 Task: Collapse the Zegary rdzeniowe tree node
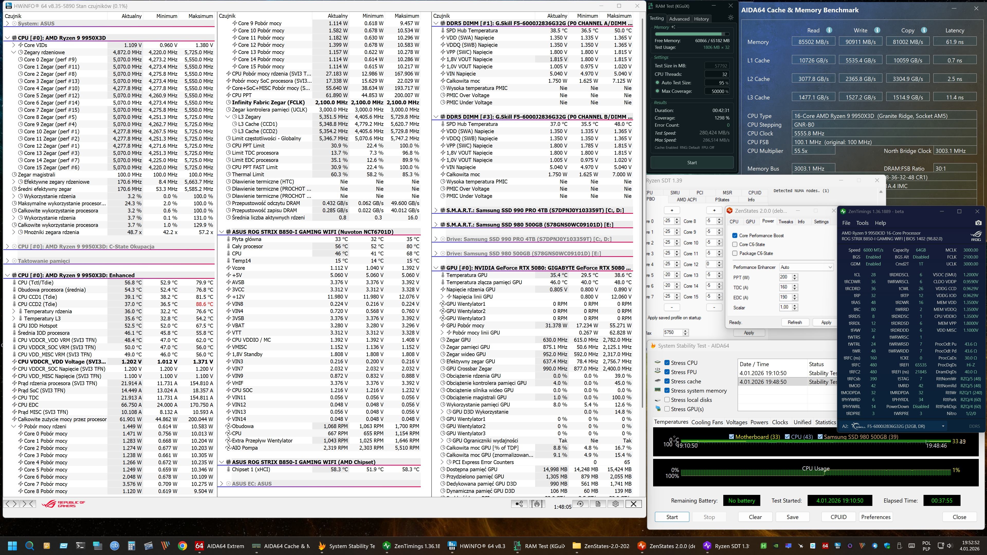(14, 52)
